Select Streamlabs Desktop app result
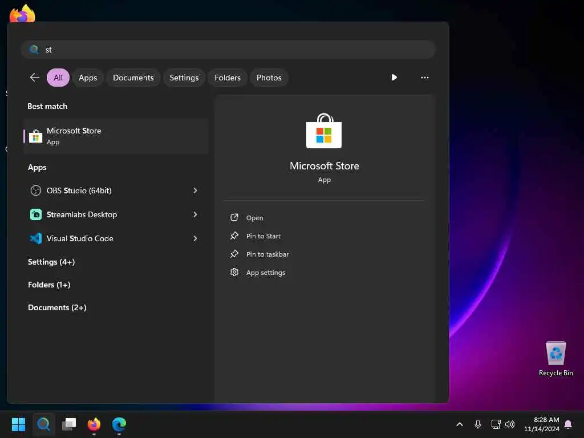 (x=115, y=214)
